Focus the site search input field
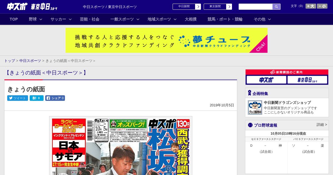333x175 pixels. tap(256, 7)
